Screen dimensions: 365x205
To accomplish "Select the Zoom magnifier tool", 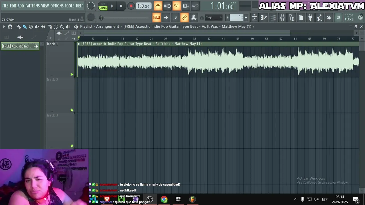I will (62, 26).
